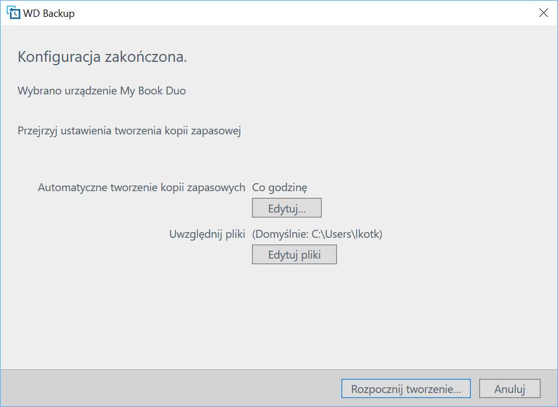Viewport: 558px width, 407px height.
Task: Click the Edytuj pliki button
Action: (x=294, y=254)
